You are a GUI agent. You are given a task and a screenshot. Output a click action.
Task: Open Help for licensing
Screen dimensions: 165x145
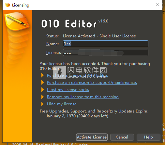pyautogui.click(x=148, y=137)
